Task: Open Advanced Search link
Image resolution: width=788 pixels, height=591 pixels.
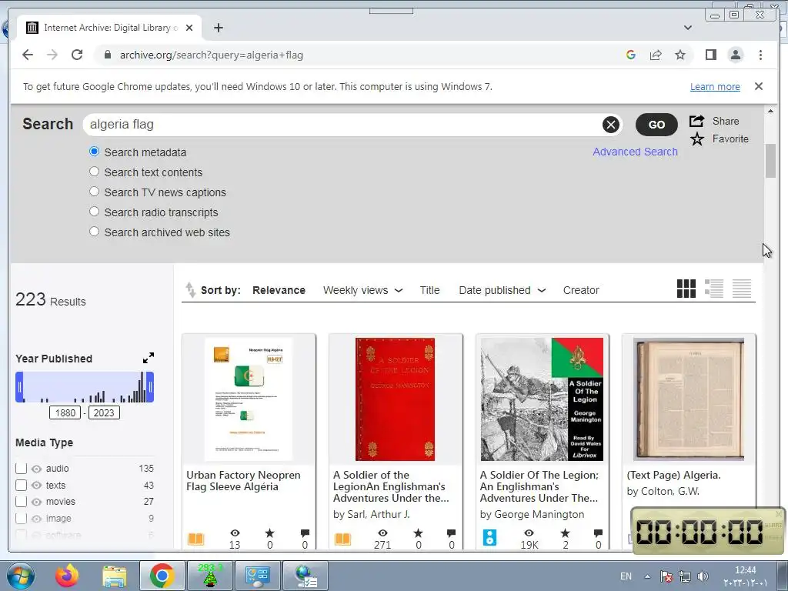Action: (x=635, y=152)
